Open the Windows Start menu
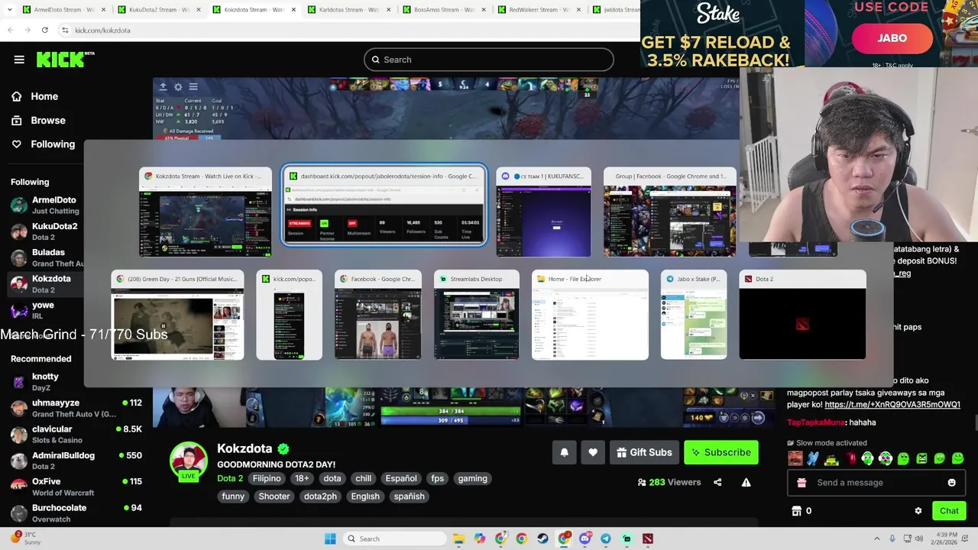This screenshot has height=550, width=978. [x=330, y=539]
